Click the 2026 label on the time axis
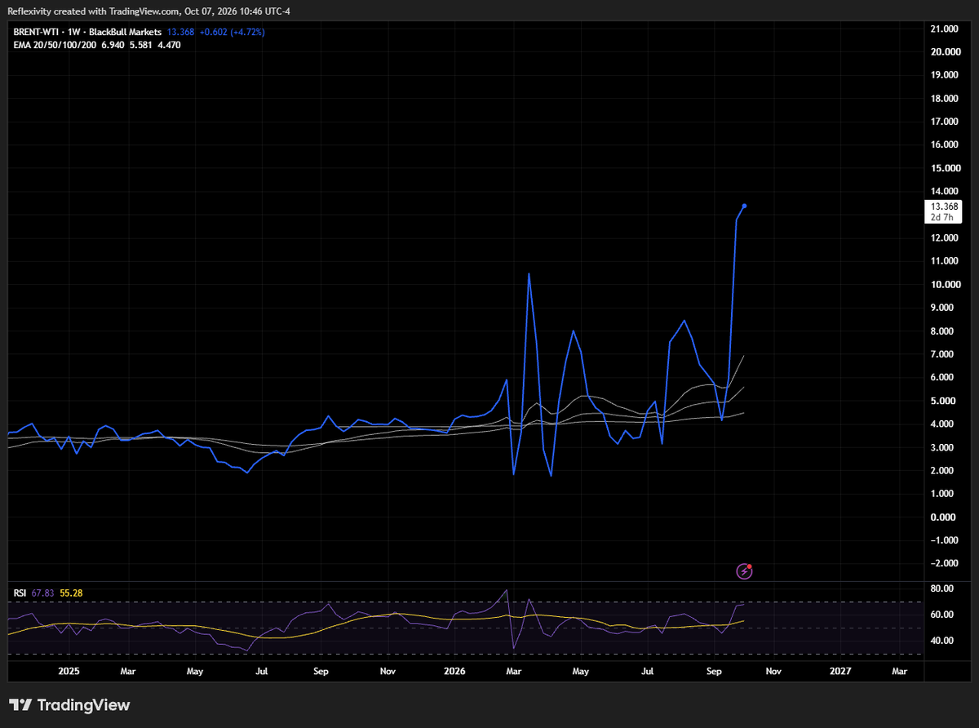Image resolution: width=979 pixels, height=728 pixels. pyautogui.click(x=454, y=671)
